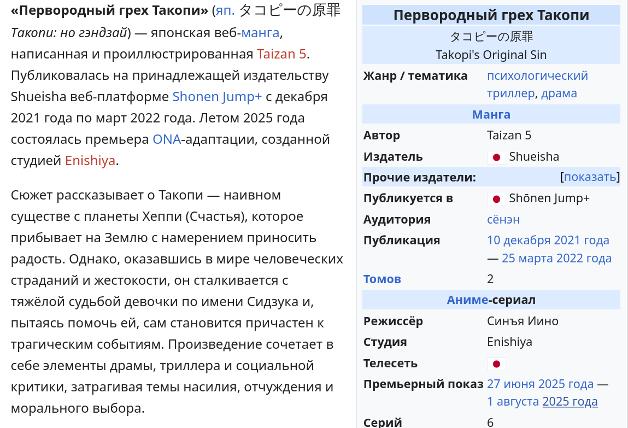Viewport: 628px width, 428px height.
Task: Follow the «манга» link in the intro
Action: [260, 32]
